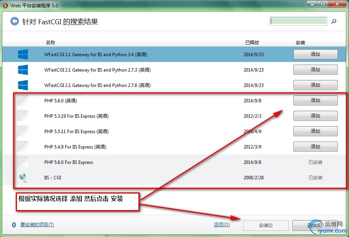Click 已安装 status of IIS : CGI
Viewport: 349px width, 237px height.
315,178
